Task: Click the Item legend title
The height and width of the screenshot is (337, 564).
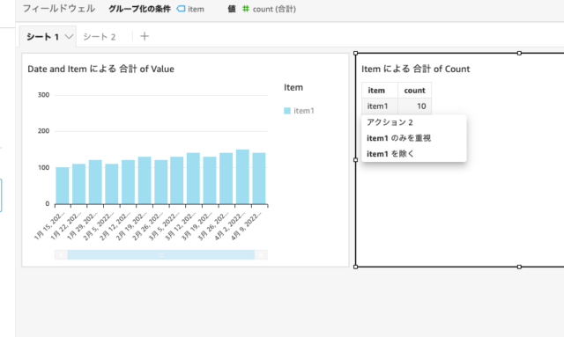Action: pyautogui.click(x=293, y=87)
